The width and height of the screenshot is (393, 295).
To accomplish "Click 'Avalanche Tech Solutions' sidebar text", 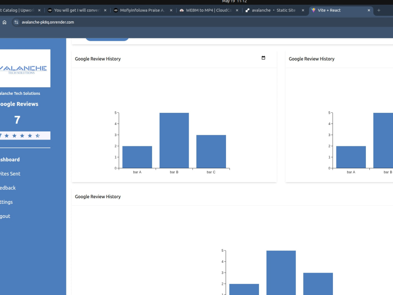I will [20, 93].
